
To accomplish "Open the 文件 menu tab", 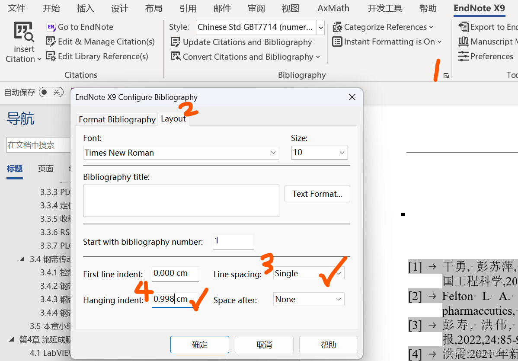I will 16,8.
